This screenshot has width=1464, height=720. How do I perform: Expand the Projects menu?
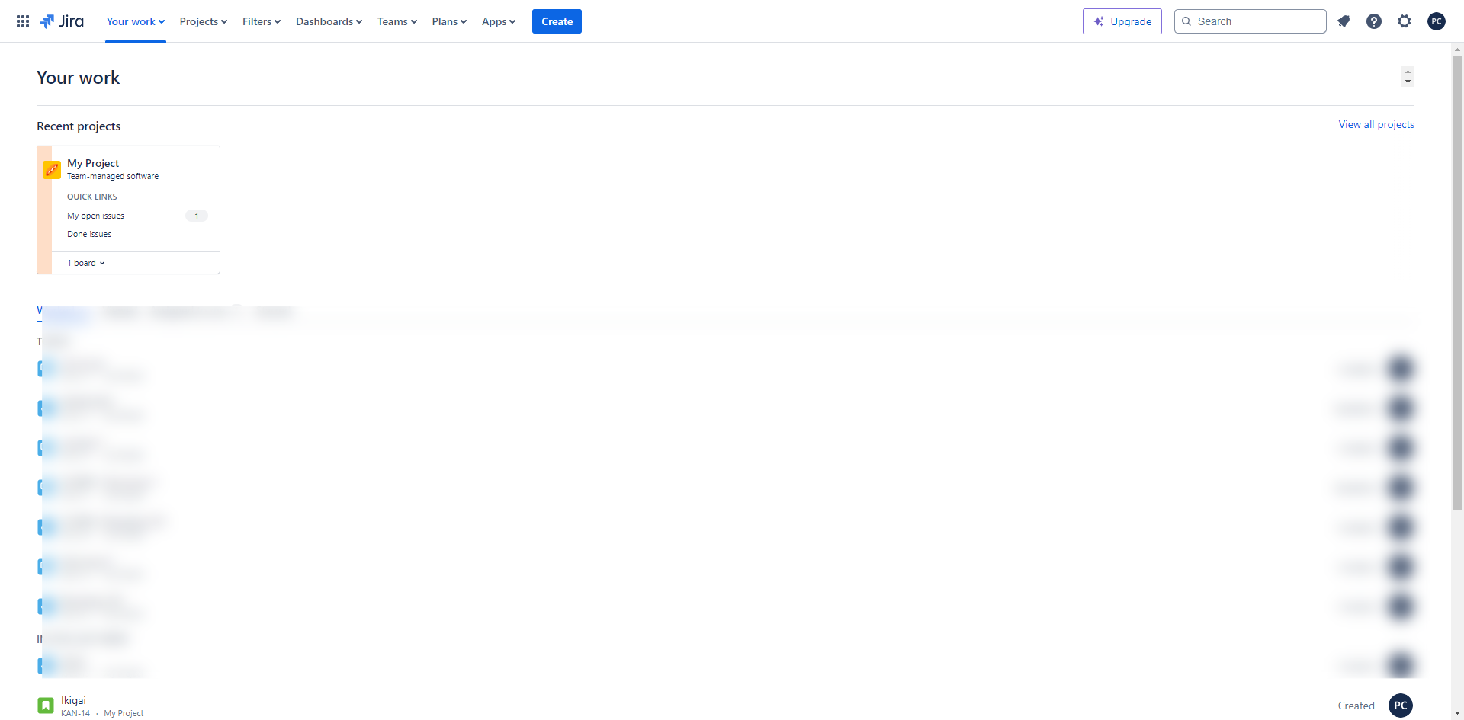tap(204, 21)
